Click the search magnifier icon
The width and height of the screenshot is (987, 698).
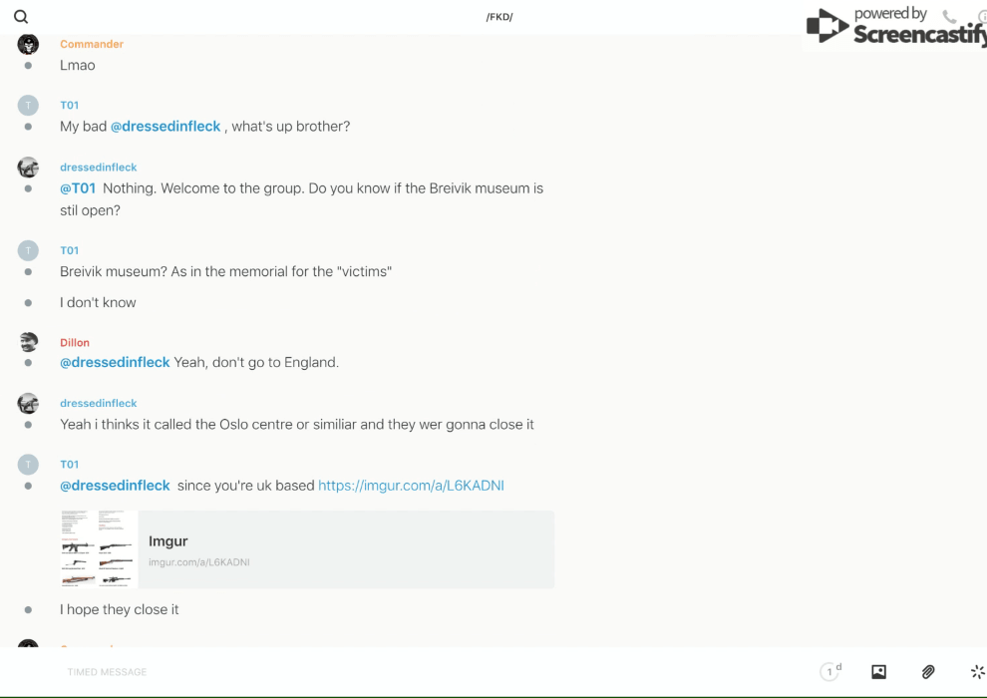tap(21, 17)
